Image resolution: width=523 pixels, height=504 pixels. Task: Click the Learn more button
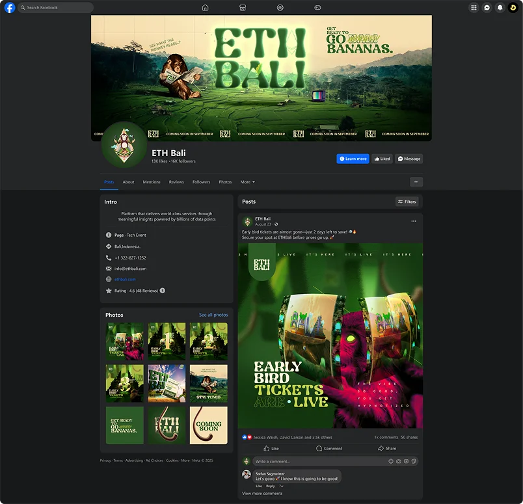click(353, 159)
